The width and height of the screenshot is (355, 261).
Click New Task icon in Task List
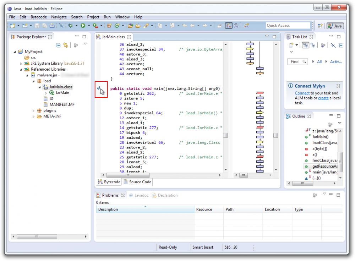pos(291,45)
